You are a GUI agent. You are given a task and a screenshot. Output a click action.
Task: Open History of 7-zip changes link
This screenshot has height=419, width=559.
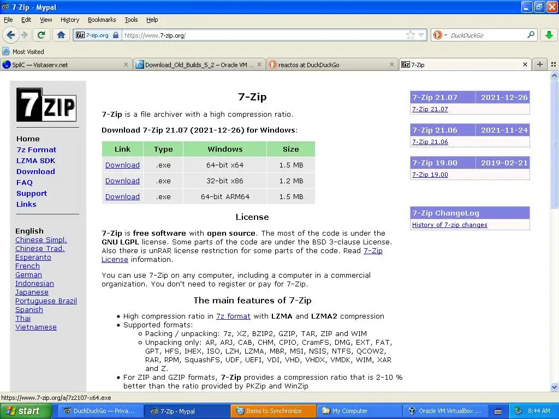click(450, 225)
